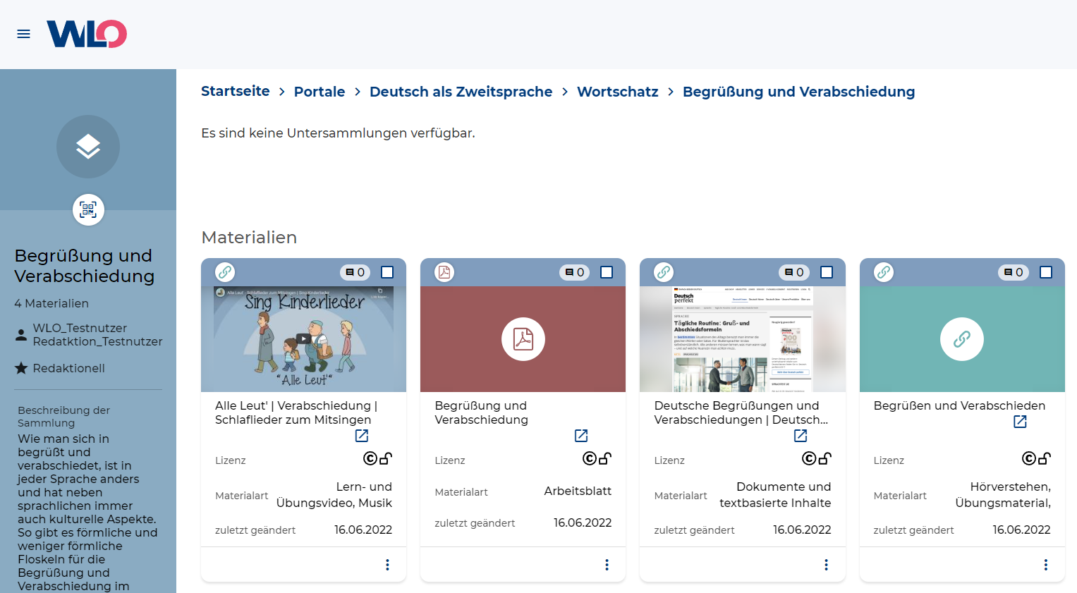1077x593 pixels.
Task: Select checkbox on Alle Leut' card
Action: 387,272
